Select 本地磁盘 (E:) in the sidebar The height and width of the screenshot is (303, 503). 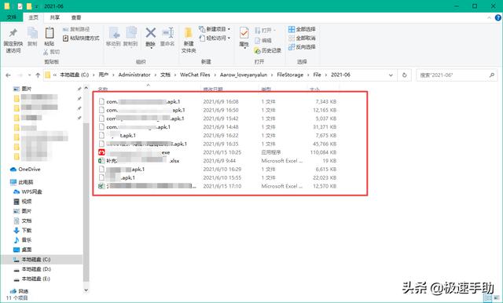point(31,279)
